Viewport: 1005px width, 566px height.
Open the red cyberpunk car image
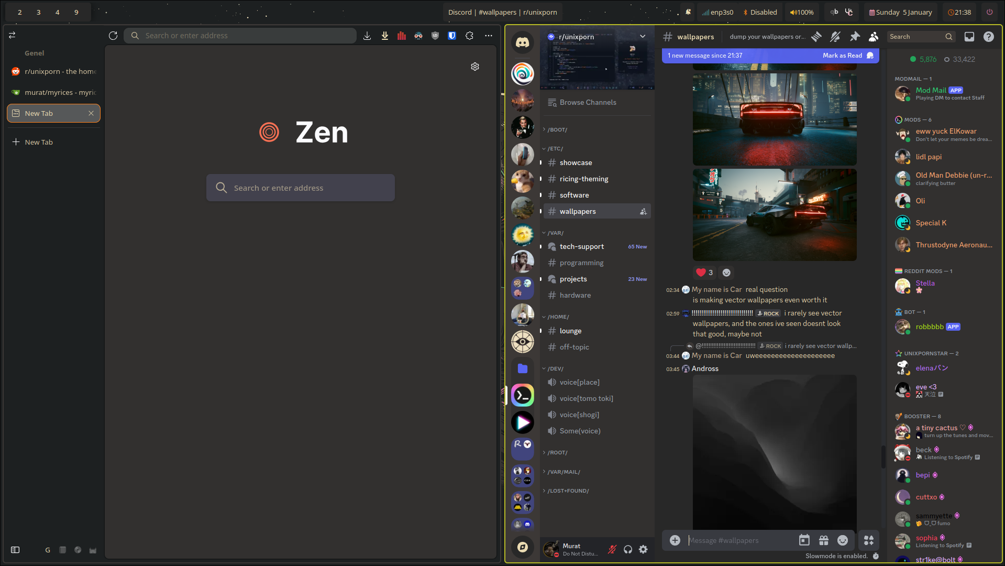pyautogui.click(x=775, y=119)
